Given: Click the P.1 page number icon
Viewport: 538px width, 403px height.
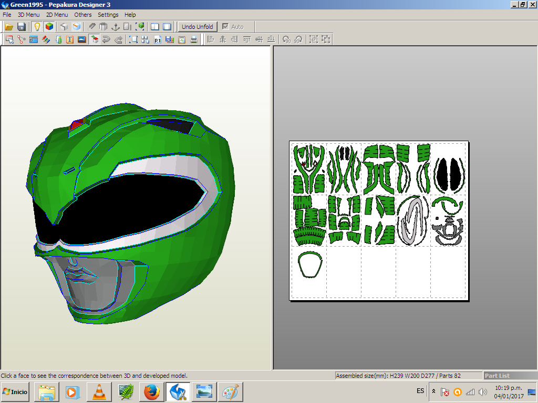Looking at the screenshot, I should (x=158, y=39).
